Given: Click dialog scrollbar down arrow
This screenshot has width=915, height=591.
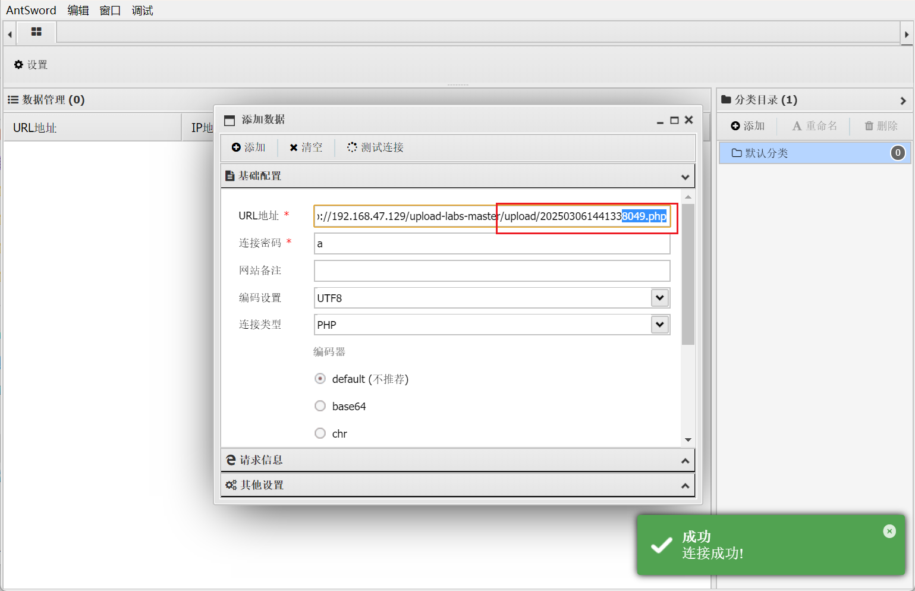Looking at the screenshot, I should coord(688,440).
